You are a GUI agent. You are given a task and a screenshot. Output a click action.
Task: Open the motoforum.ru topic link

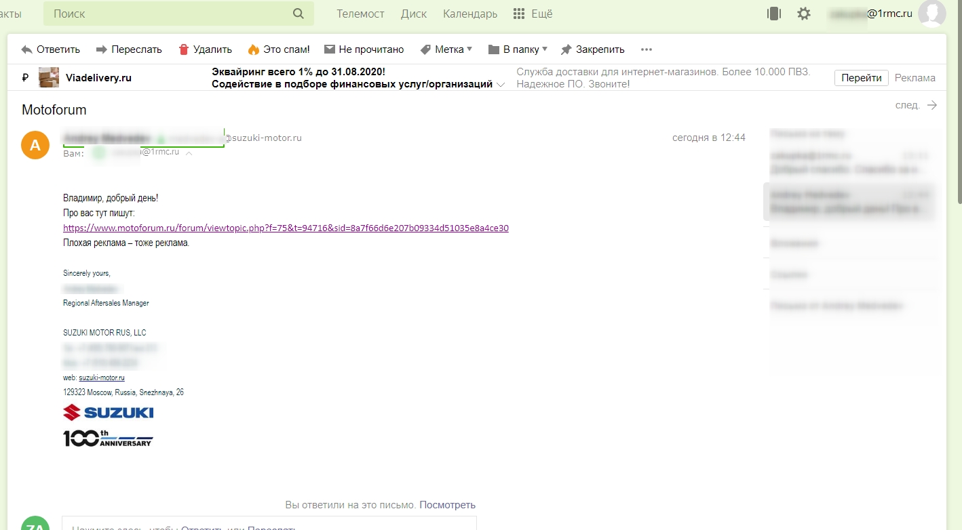(286, 228)
